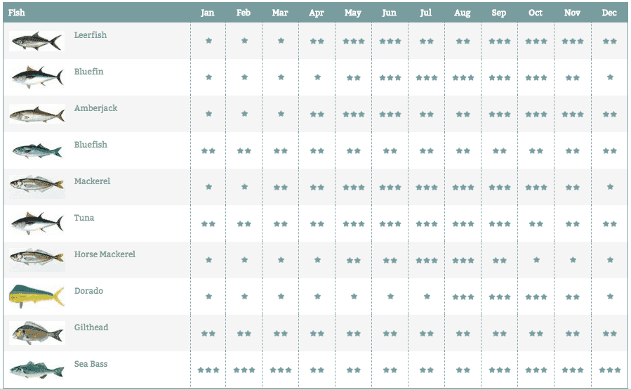
Task: Click Bluefin December single star
Action: [x=610, y=77]
